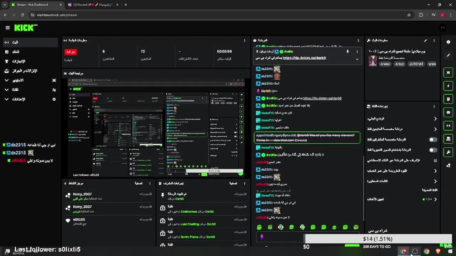Open three-dot menu of activity feed panel
Screen dimensions: 456x256
pyautogui.click(x=150, y=183)
